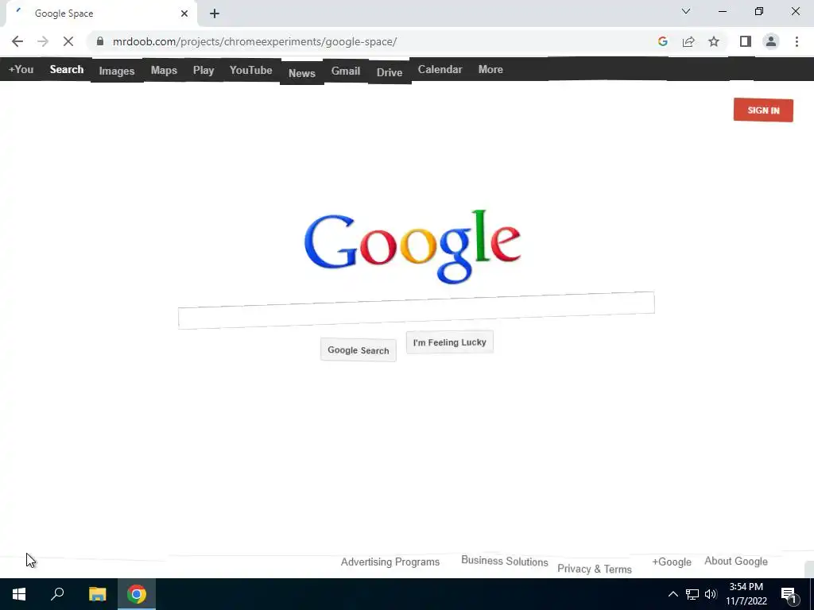Image resolution: width=814 pixels, height=610 pixels.
Task: Select Search in the Google bar
Action: [67, 70]
